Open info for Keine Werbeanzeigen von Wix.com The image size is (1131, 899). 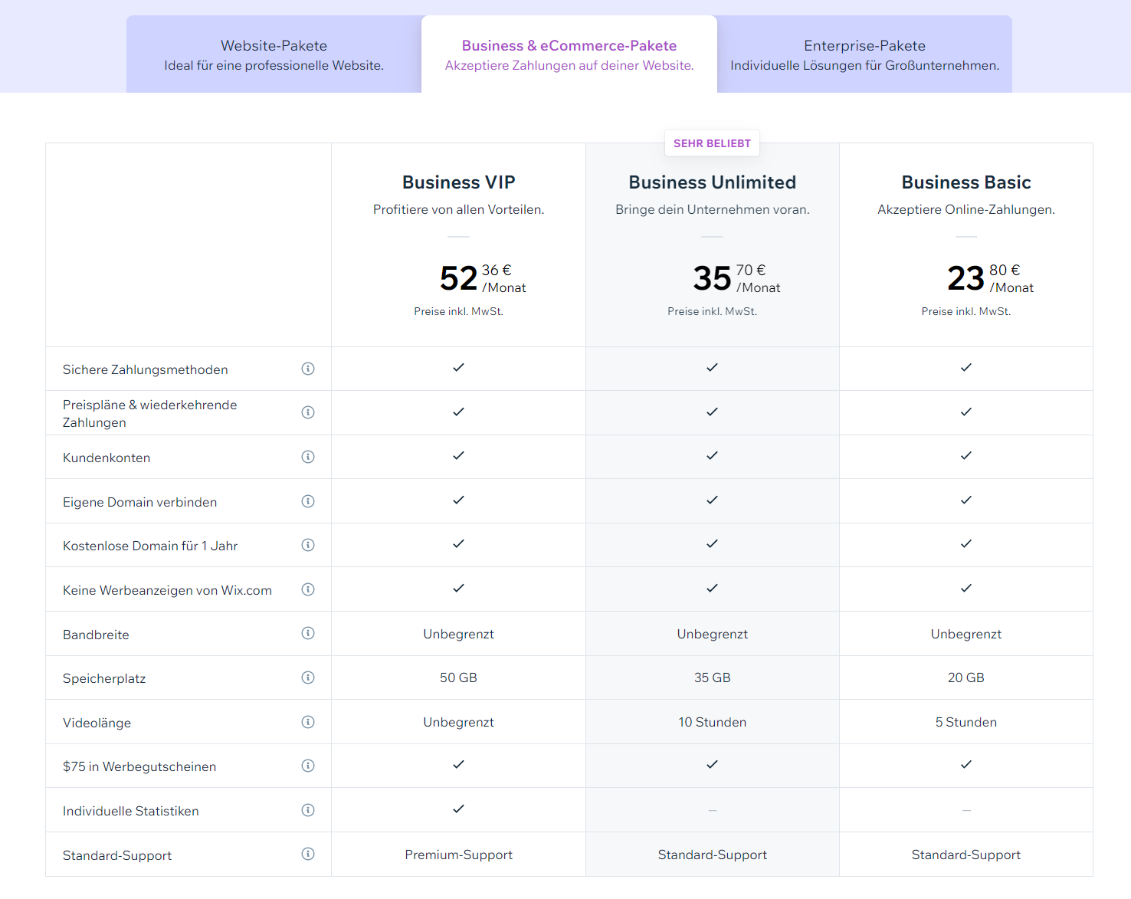(x=308, y=589)
